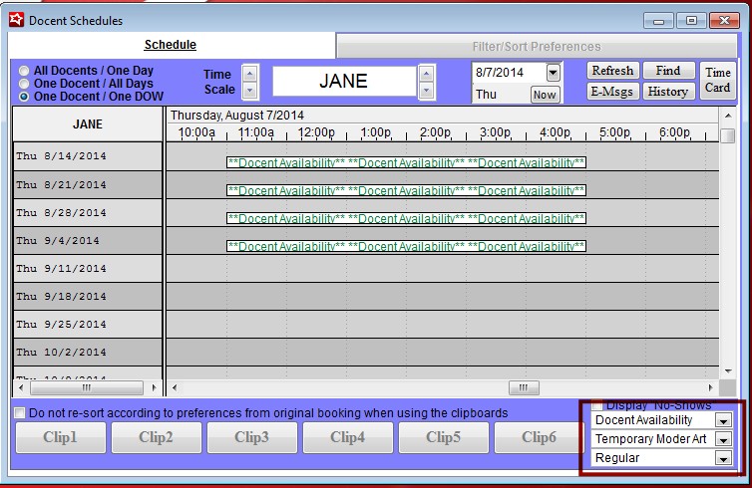This screenshot has width=752, height=488.
Task: Enable 'Do not re-sort' clipboard checkbox
Action: (x=20, y=412)
